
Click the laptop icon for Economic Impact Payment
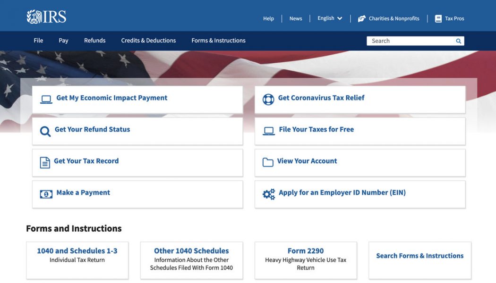point(45,99)
